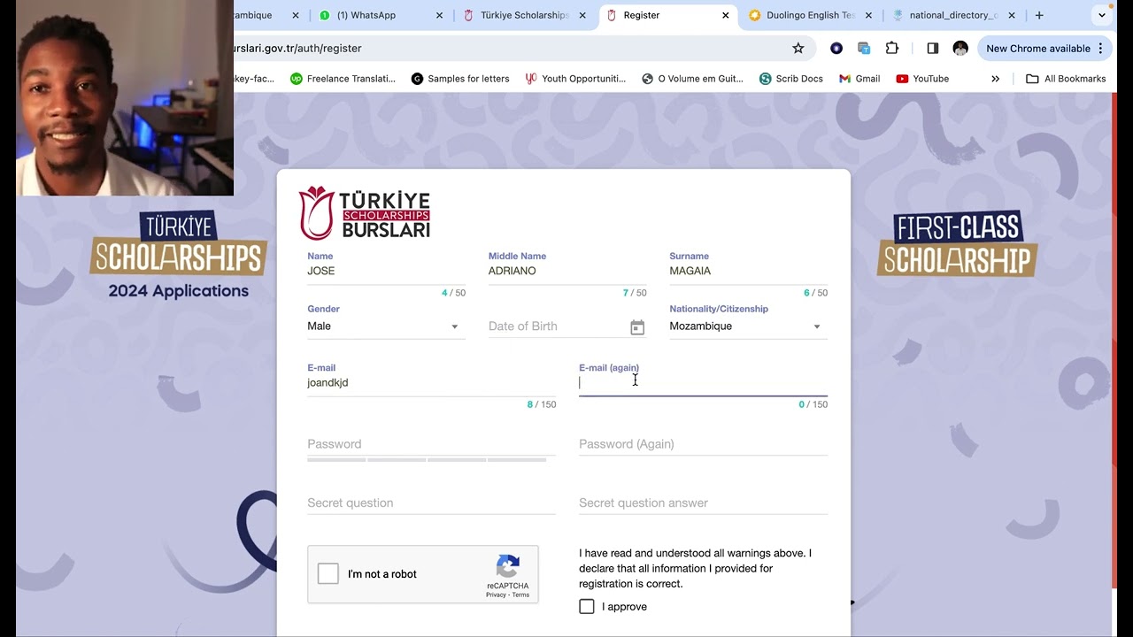1133x637 pixels.
Task: Switch to the national_directory tab
Action: (953, 15)
